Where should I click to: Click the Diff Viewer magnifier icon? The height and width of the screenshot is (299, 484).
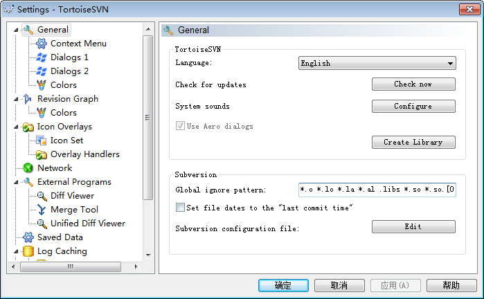click(x=42, y=196)
